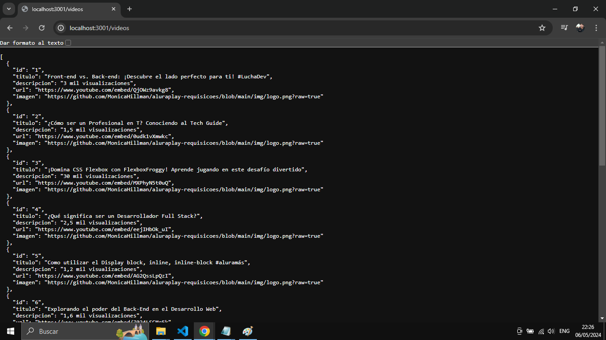Open the volume speaker tray icon
This screenshot has height=340, width=606.
551,331
